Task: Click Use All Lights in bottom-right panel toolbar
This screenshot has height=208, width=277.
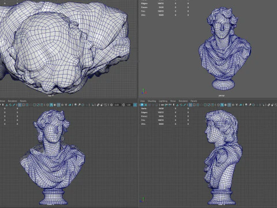Action: (237, 105)
